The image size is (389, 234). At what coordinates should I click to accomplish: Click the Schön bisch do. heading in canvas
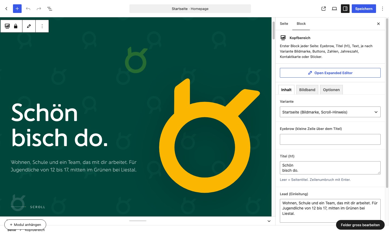(60, 125)
